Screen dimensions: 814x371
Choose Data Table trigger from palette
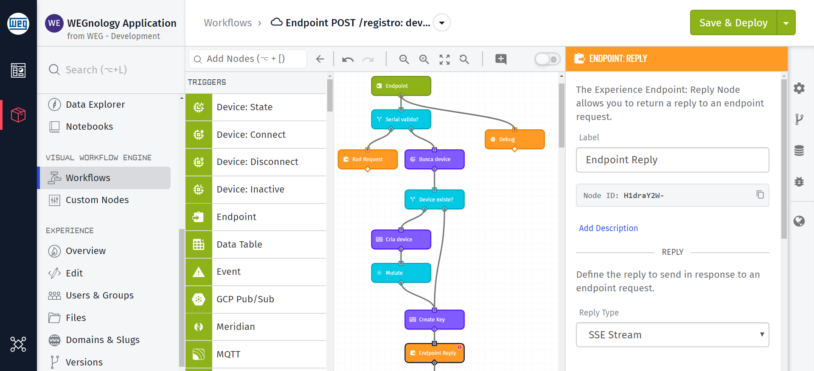pos(256,245)
